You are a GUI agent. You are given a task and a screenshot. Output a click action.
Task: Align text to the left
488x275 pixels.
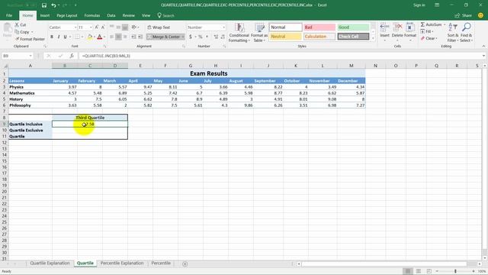112,37
